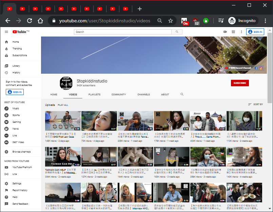Toggle the extension showing the On badge
Viewport: 273px width, 212px height.
184,21
